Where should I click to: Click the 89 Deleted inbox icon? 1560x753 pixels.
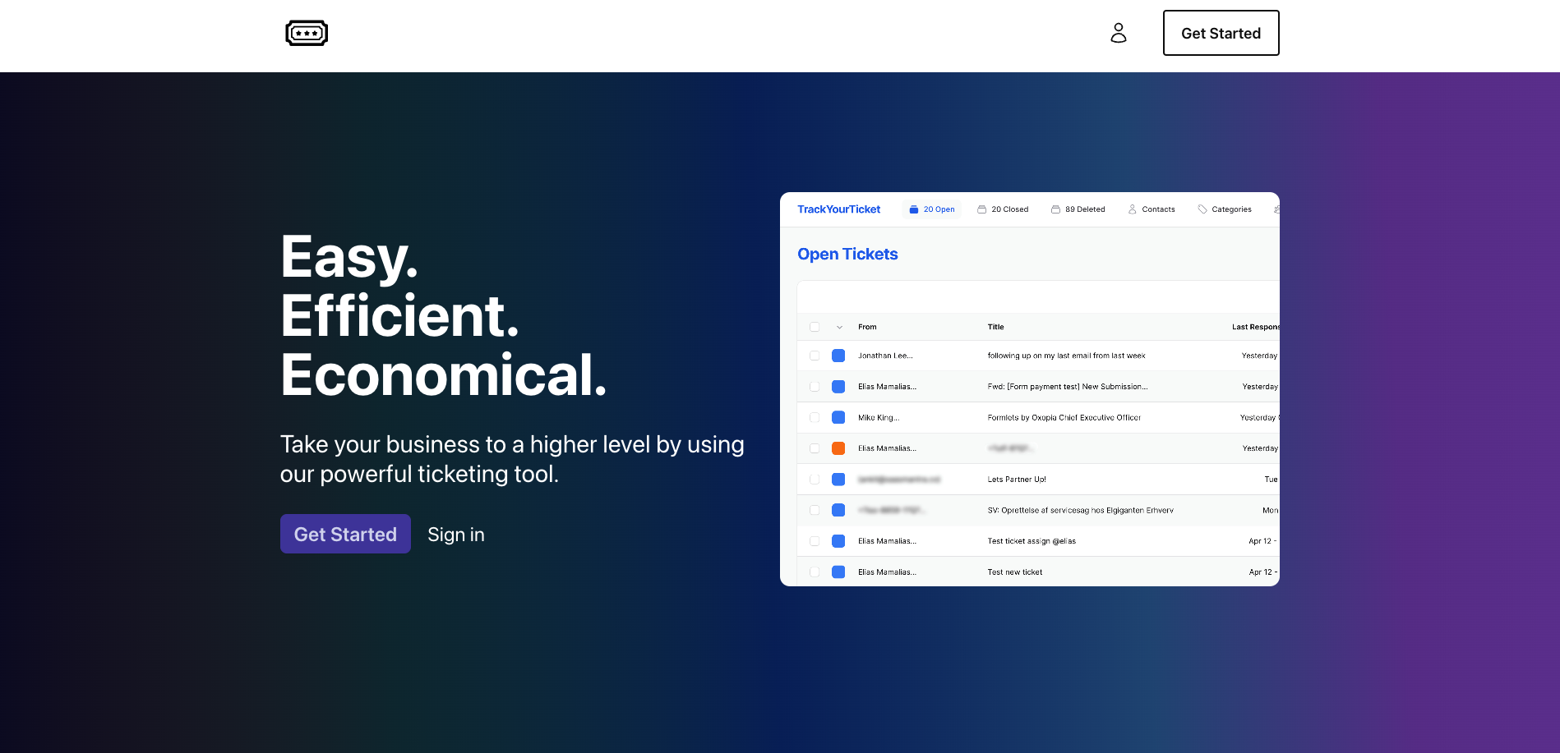(1055, 209)
